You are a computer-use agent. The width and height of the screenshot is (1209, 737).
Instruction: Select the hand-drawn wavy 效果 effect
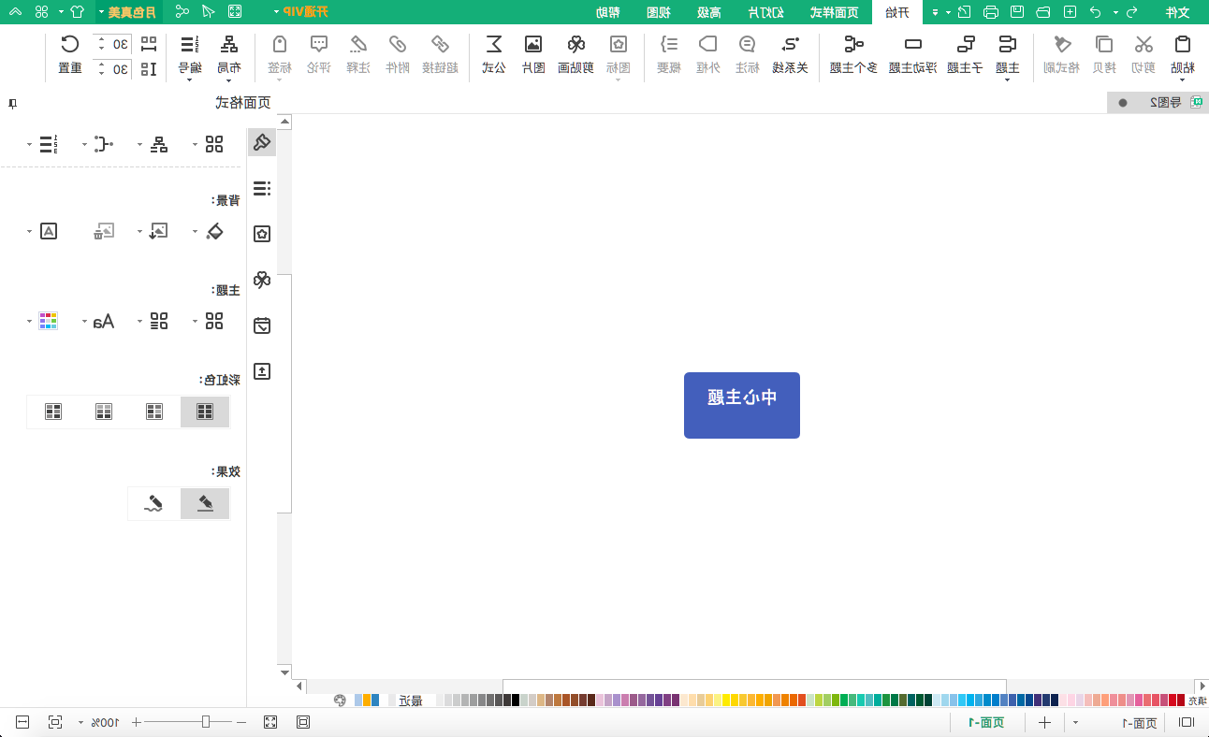click(154, 503)
